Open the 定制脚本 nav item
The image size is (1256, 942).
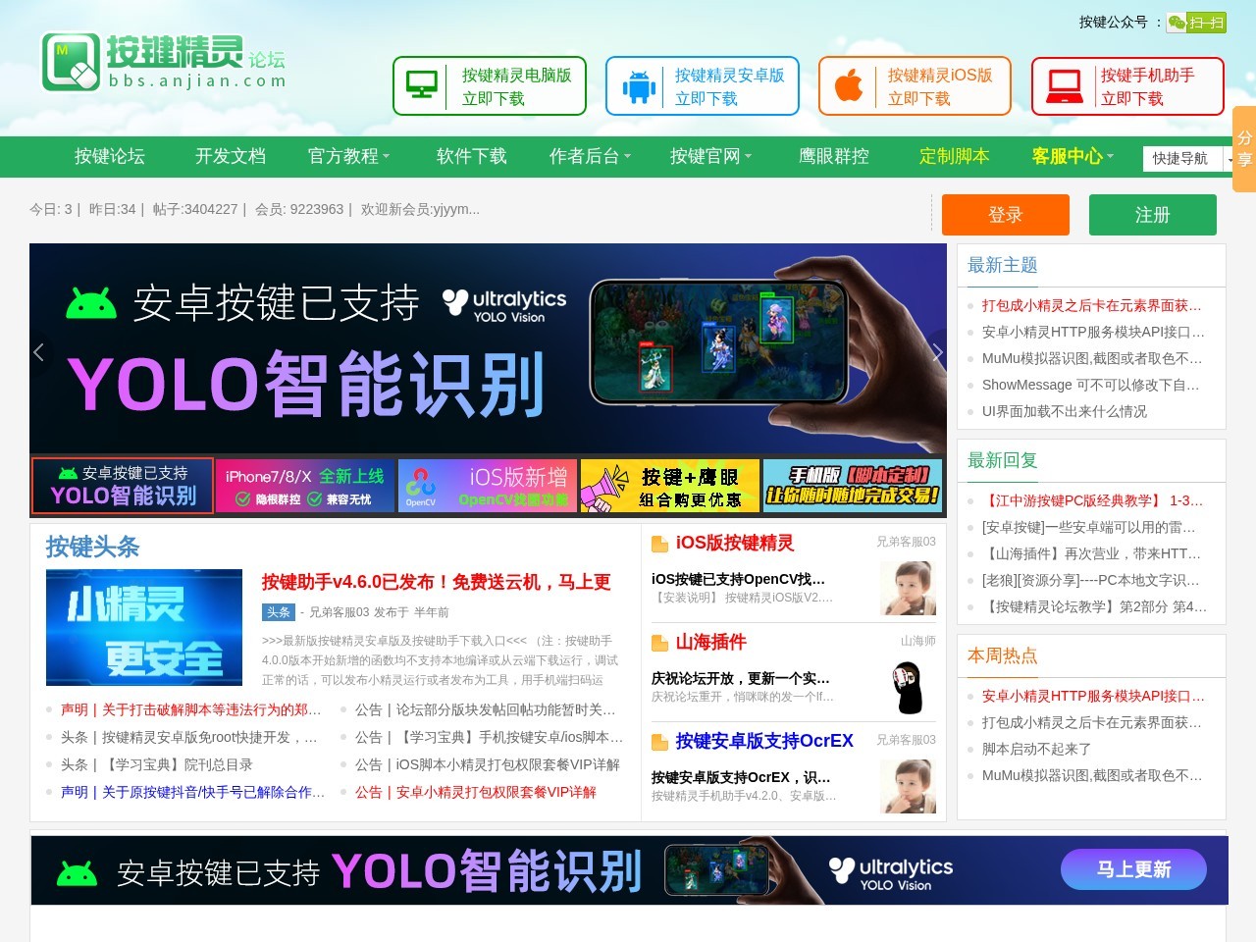coord(955,156)
